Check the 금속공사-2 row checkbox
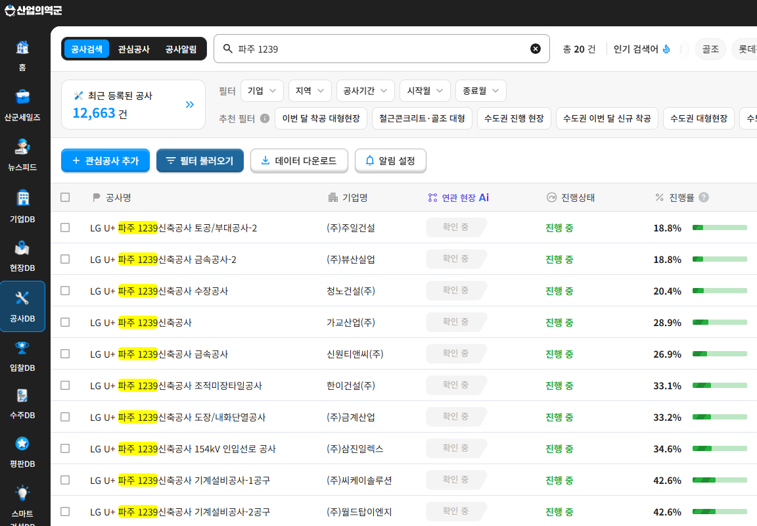Image resolution: width=757 pixels, height=526 pixels. (65, 259)
